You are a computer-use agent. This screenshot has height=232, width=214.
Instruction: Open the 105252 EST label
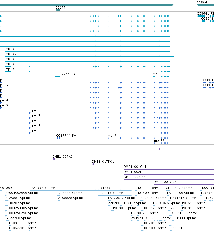click(206, 193)
